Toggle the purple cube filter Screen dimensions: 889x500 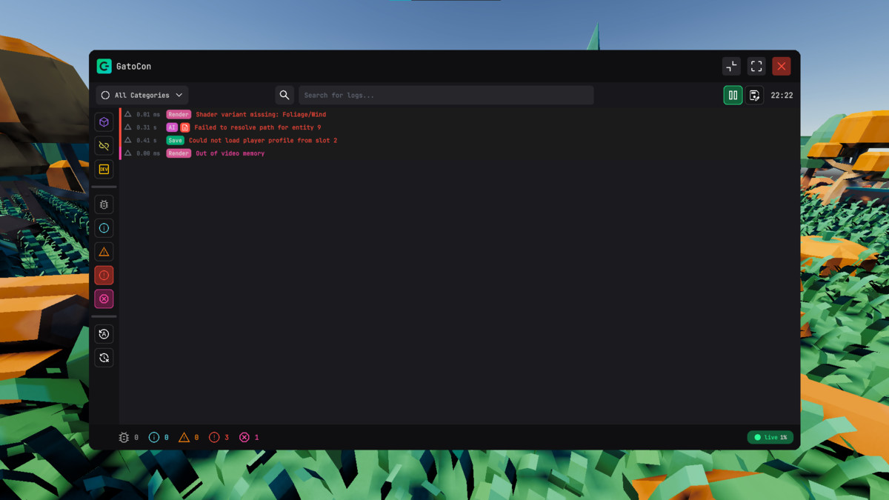point(104,122)
